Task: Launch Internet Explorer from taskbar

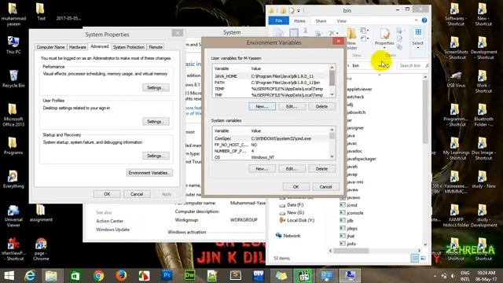Action: coord(30,276)
